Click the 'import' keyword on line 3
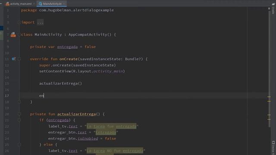The image size is (276, 155). [x=28, y=22]
